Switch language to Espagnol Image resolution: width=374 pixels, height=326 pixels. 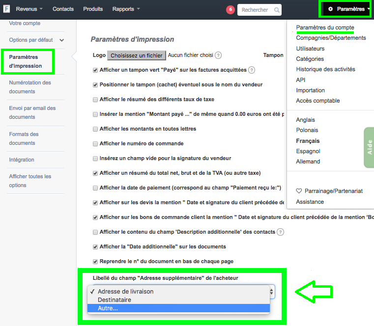click(x=308, y=151)
